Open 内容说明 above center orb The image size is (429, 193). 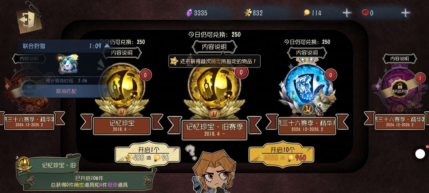pos(214,47)
